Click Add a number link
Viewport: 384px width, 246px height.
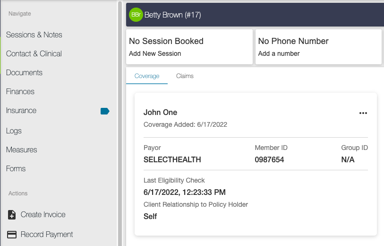click(x=279, y=54)
